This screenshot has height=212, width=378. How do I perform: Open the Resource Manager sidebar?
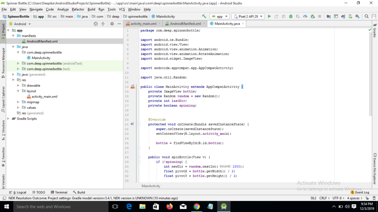3,59
